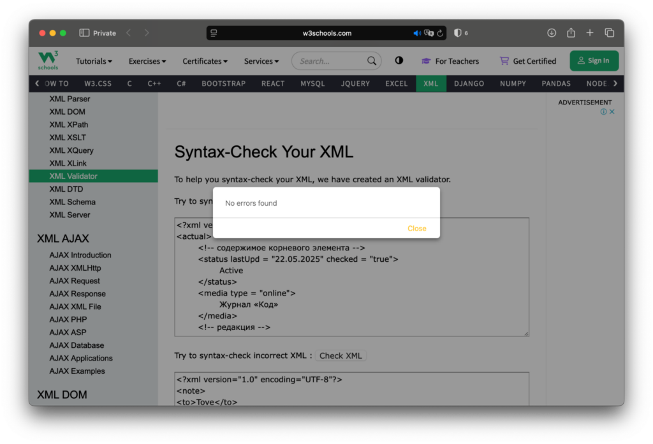Click the right chevron to reveal more topics
The width and height of the screenshot is (653, 444).
coord(616,83)
